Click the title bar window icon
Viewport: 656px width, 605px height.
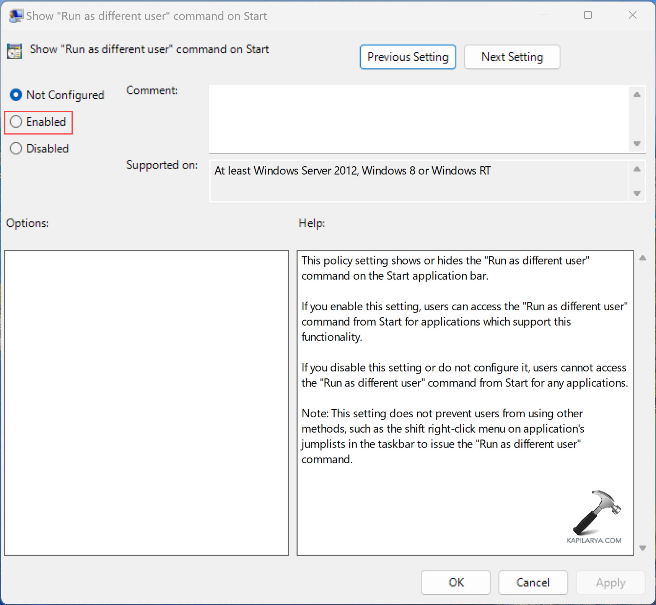tap(16, 16)
